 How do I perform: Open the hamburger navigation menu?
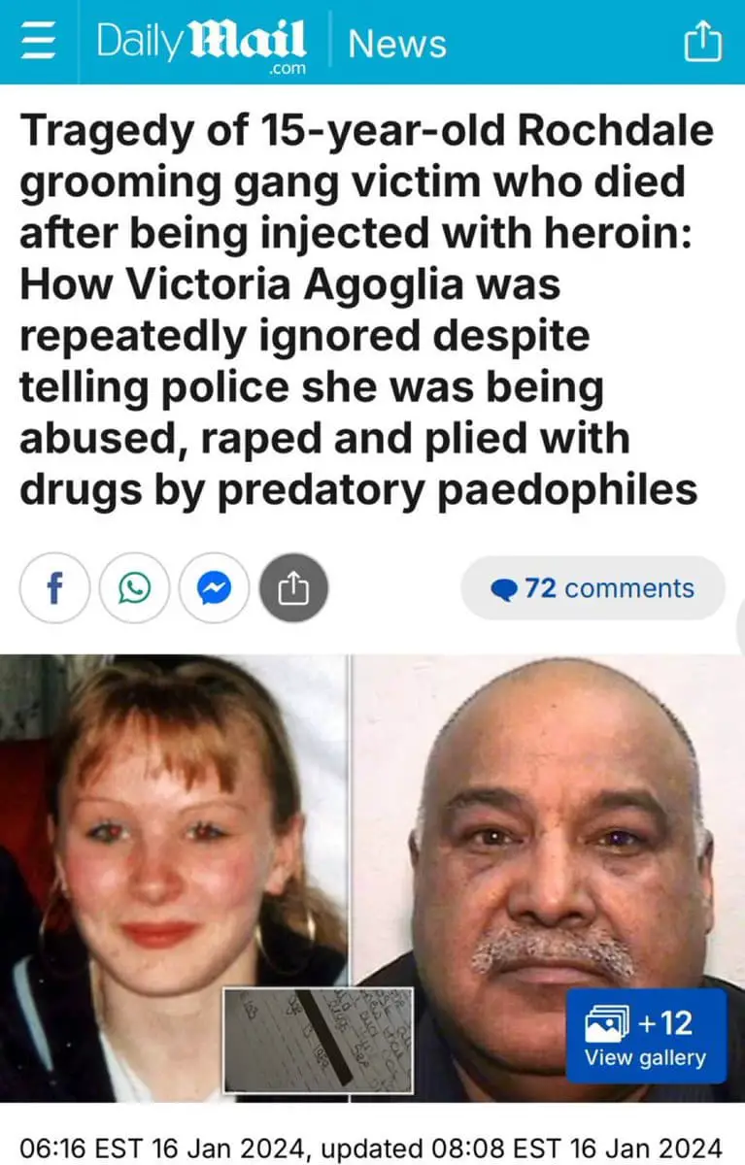(39, 41)
